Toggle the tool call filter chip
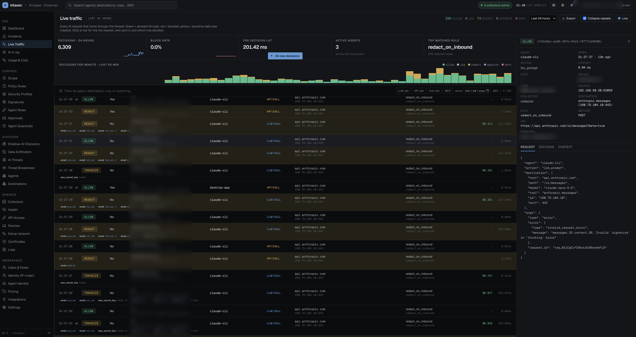This screenshot has height=337, width=636. 434,91
